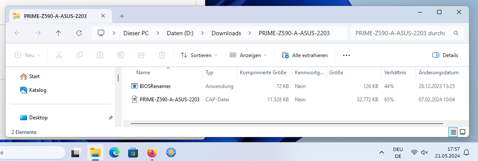Click the muted speaker tray icon
This screenshot has height=161, width=478.
coord(424,152)
